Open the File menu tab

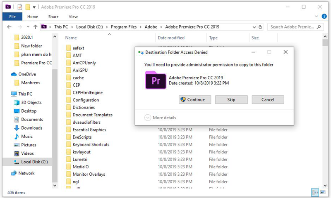point(12,16)
